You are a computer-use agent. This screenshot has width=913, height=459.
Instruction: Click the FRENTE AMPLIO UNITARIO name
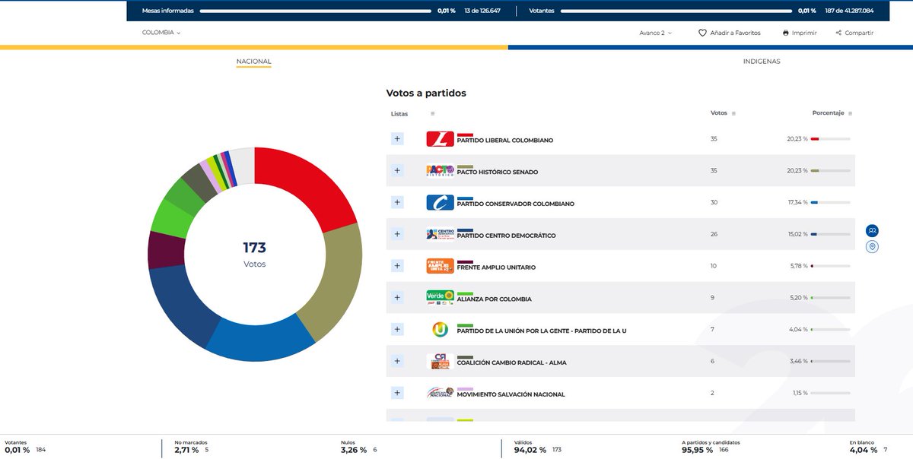[x=496, y=267]
